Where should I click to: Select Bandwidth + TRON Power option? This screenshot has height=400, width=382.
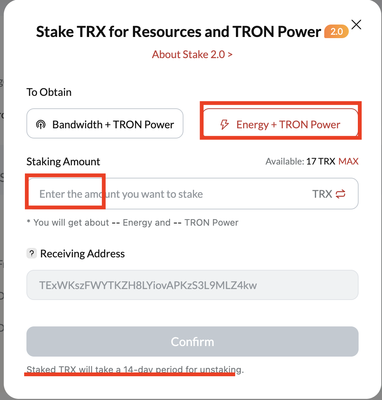pyautogui.click(x=105, y=124)
